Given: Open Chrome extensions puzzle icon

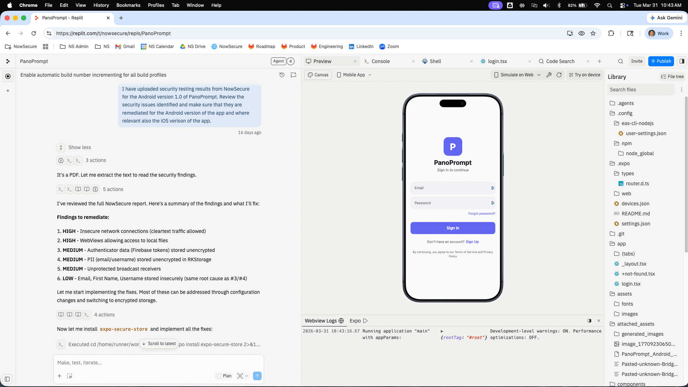Looking at the screenshot, I should (611, 33).
